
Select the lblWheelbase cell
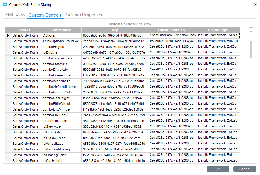(61, 144)
